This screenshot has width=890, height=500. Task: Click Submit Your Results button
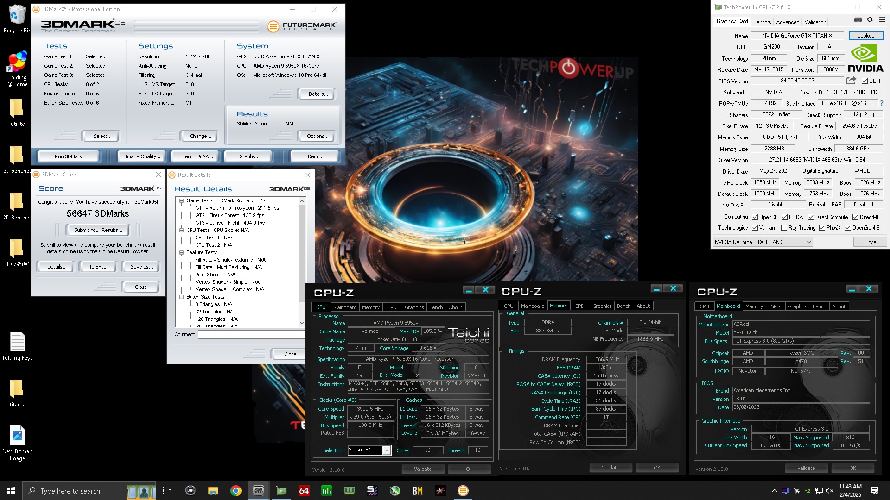[x=98, y=230]
